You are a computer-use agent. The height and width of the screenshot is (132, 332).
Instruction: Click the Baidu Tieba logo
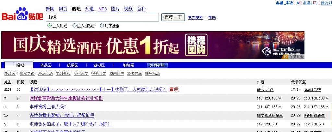pos(22,15)
